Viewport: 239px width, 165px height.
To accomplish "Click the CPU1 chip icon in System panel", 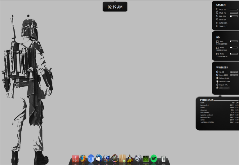I will click(217, 9).
